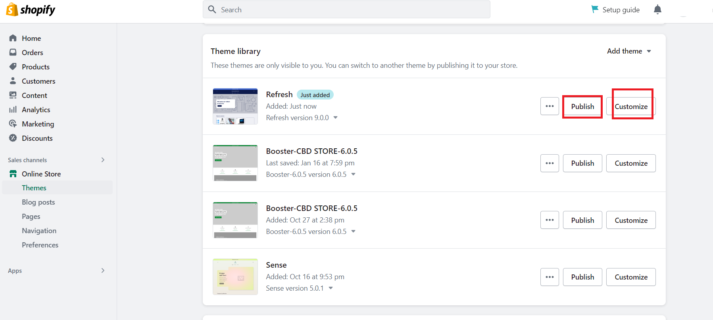Expand the Apps section
Viewport: 713px width, 320px height.
(x=103, y=270)
